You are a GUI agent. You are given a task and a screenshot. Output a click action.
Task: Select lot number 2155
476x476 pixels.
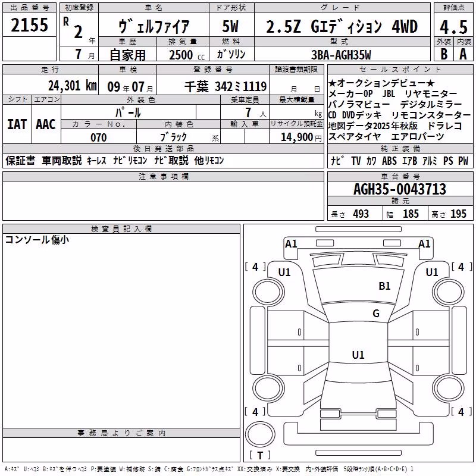coord(29,25)
